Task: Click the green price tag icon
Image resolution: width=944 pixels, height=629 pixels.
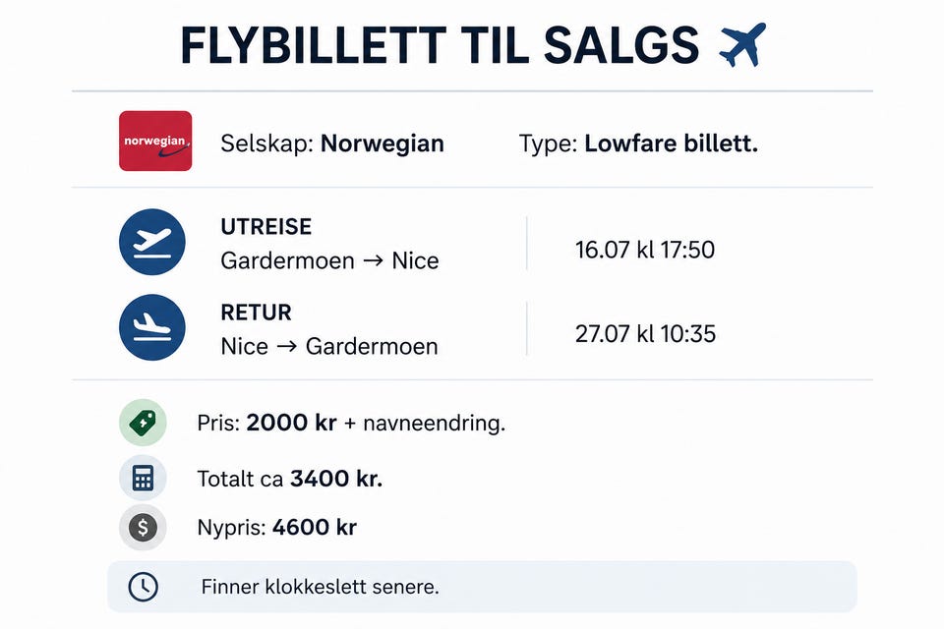Action: [143, 423]
